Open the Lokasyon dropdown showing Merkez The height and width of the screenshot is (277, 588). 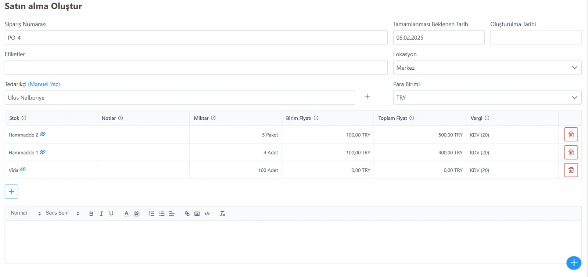[487, 68]
